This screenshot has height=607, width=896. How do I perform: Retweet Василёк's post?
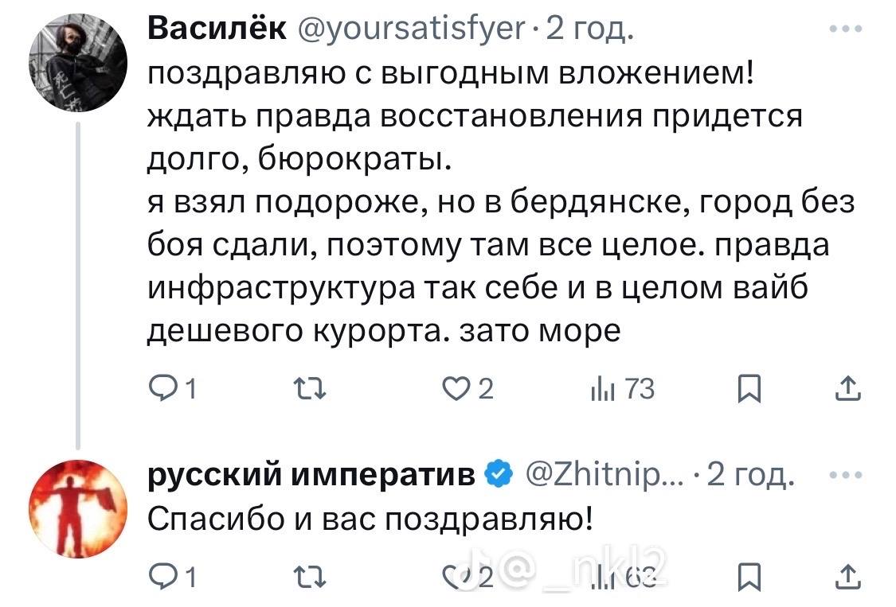[x=304, y=390]
